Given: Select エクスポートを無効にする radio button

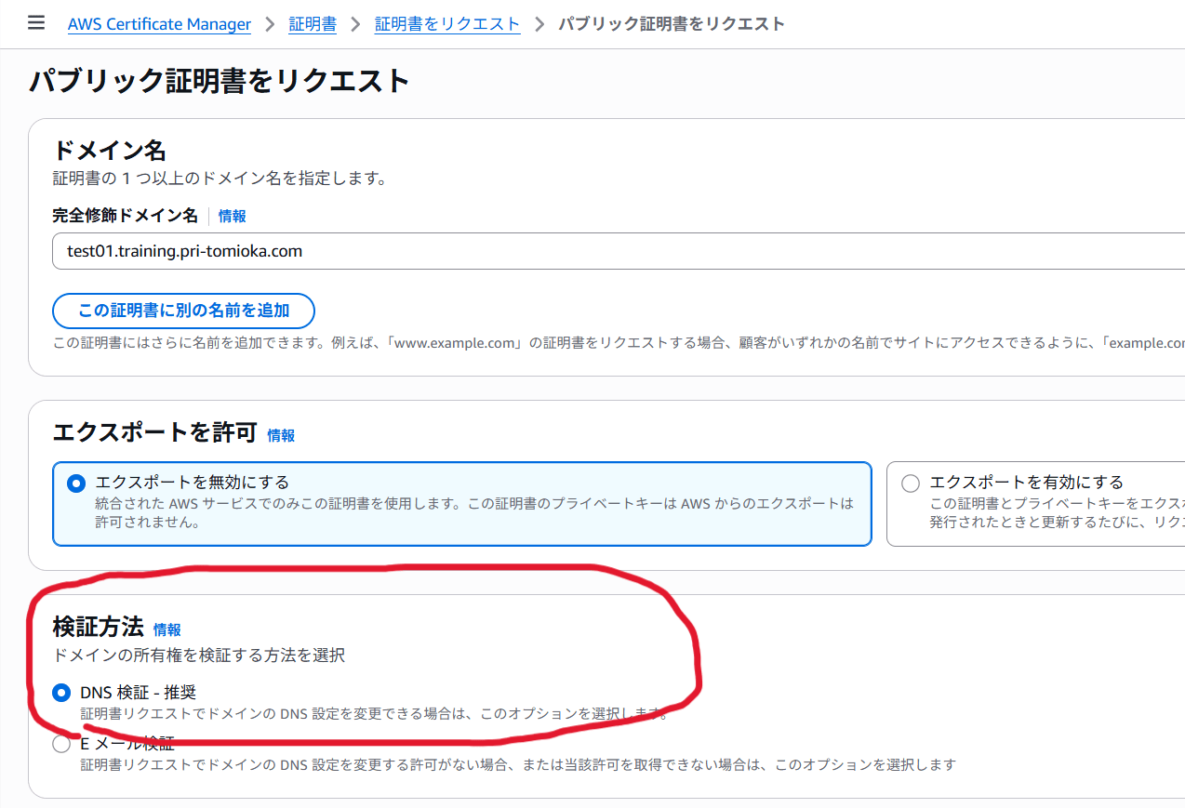Looking at the screenshot, I should (76, 483).
